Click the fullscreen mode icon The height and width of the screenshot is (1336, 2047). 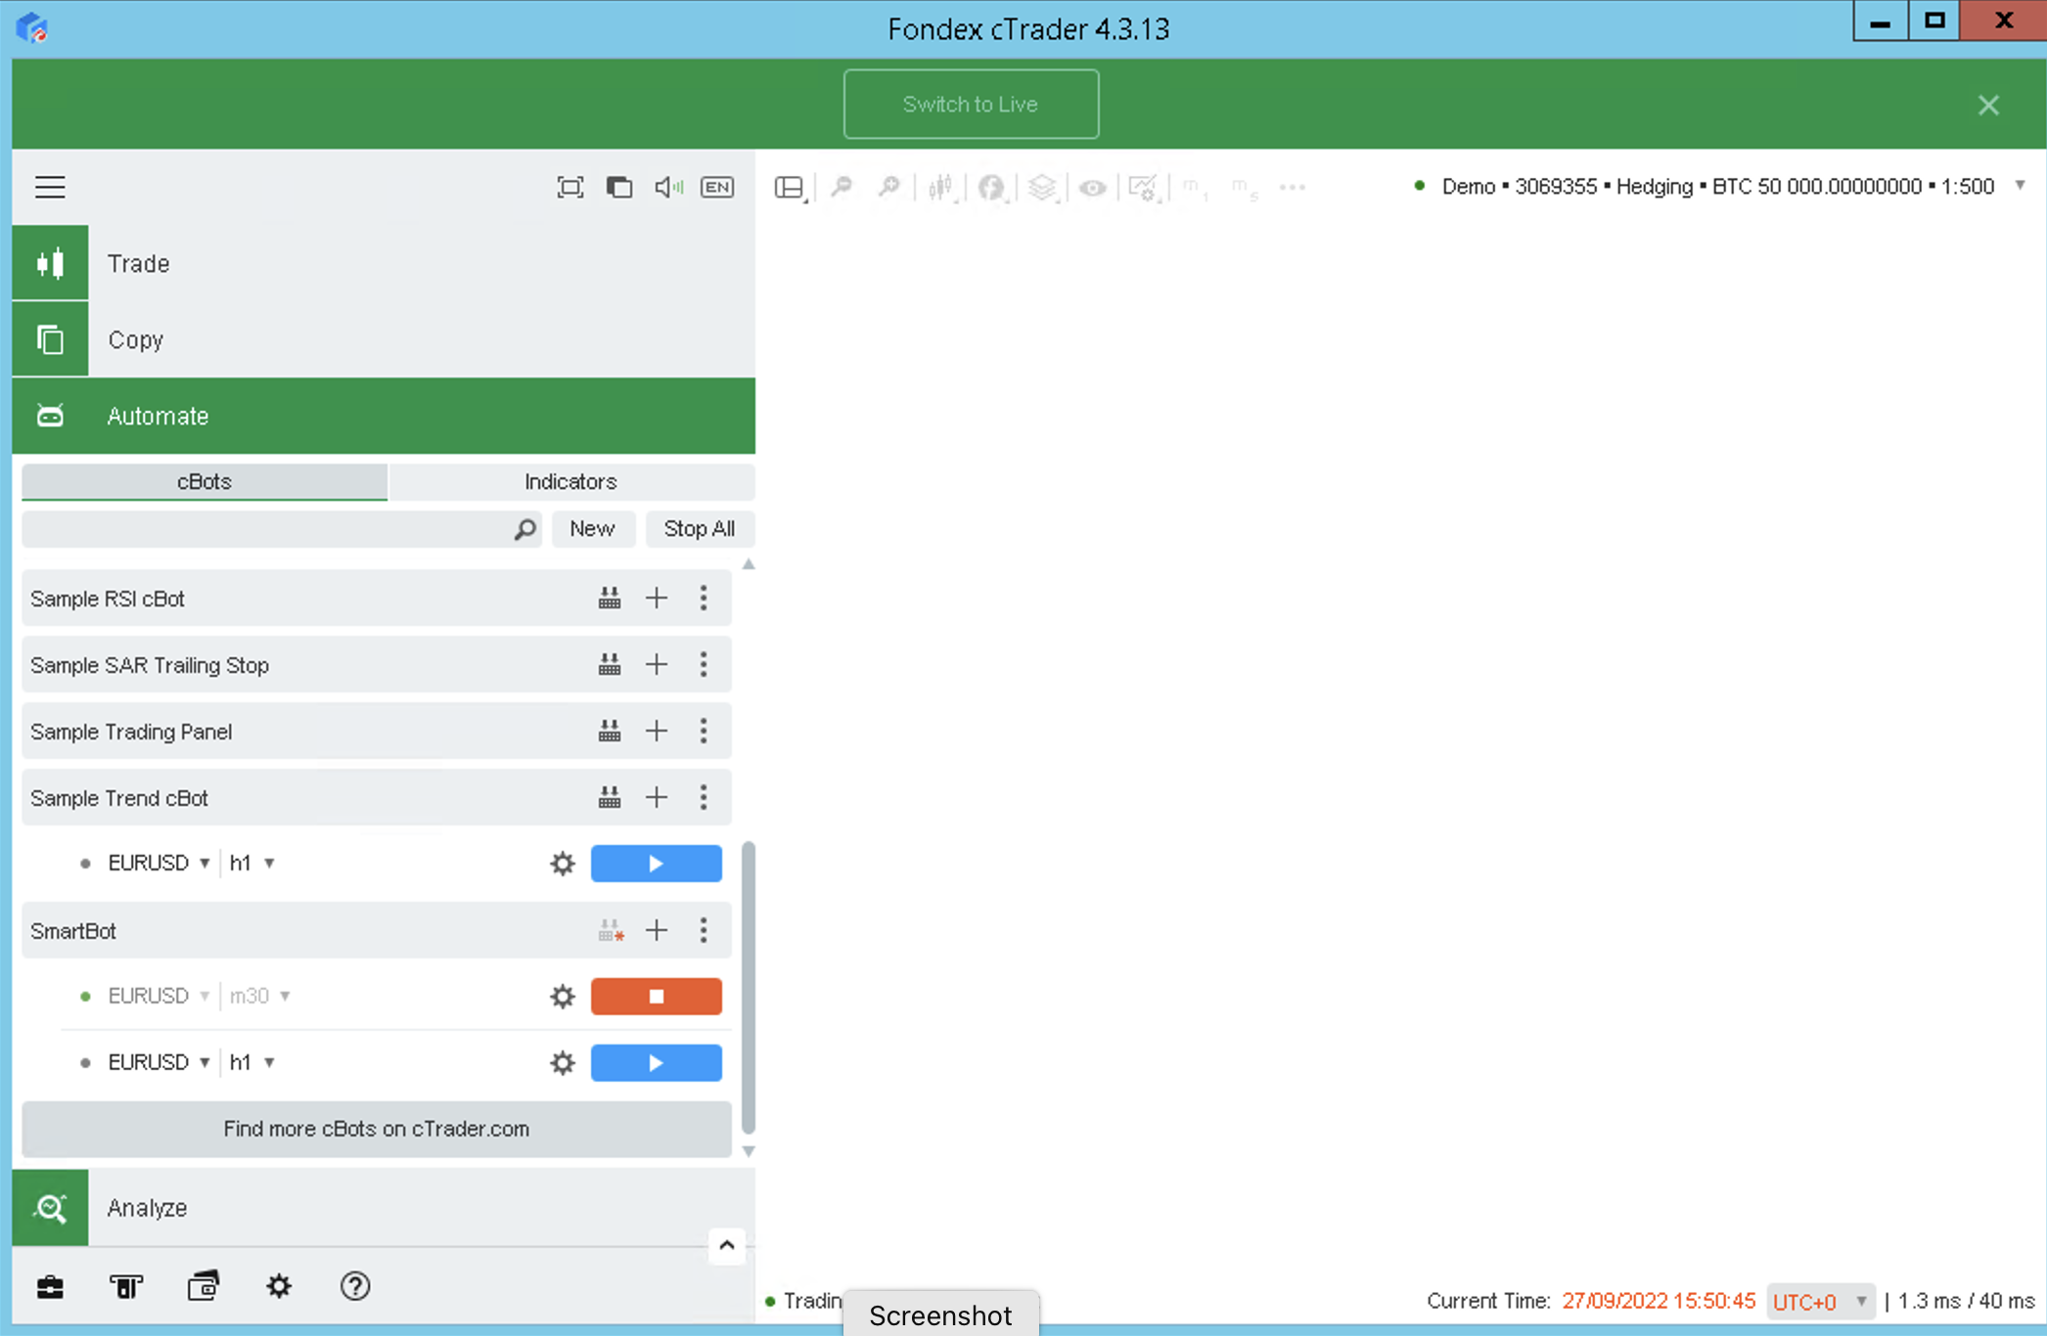click(x=569, y=187)
